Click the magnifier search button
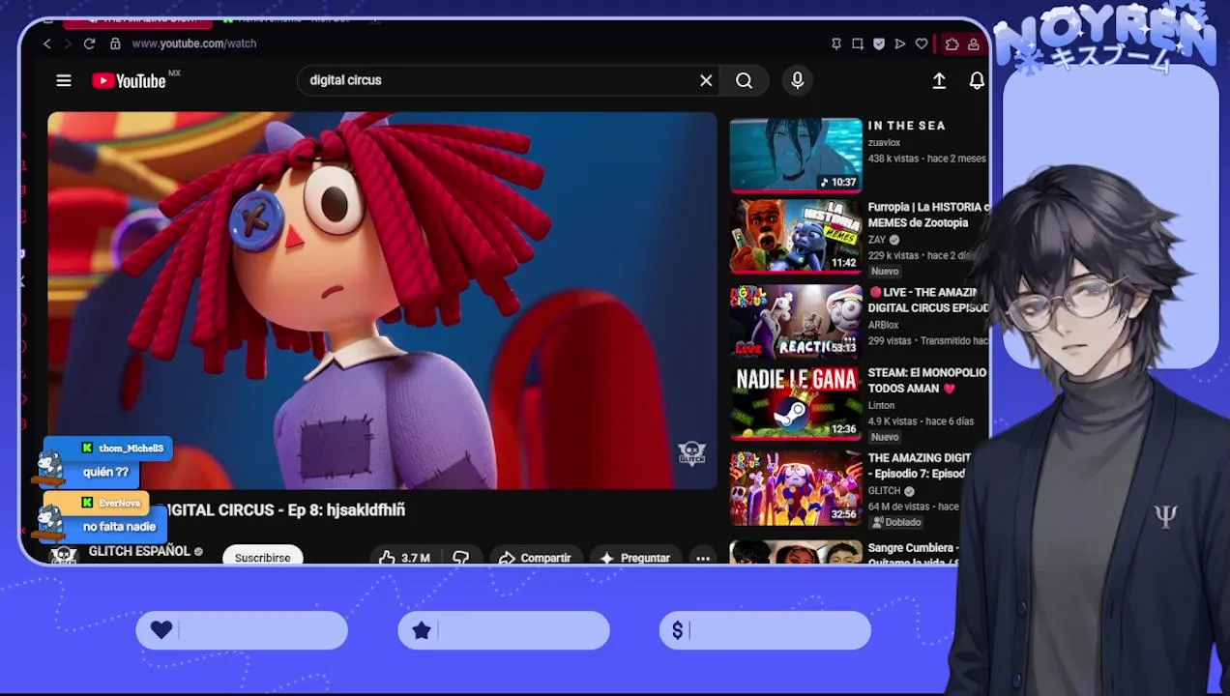Viewport: 1230px width, 696px height. [x=744, y=80]
